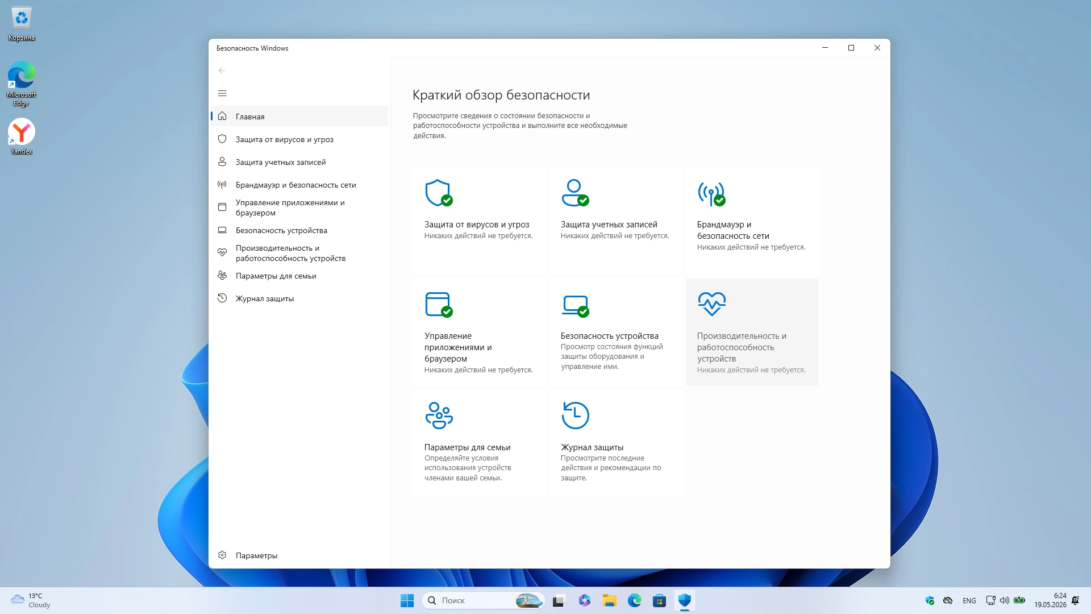Open the device security laptop icon tile
Viewport: 1091px width, 614px height.
pos(575,306)
